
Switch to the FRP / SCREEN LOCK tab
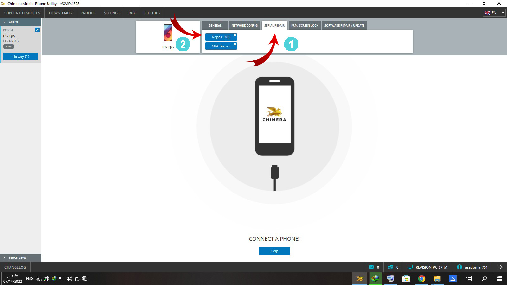click(305, 26)
